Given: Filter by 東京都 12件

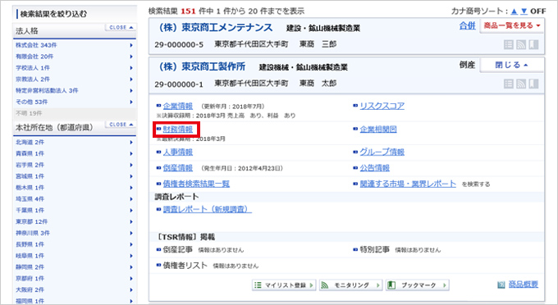Looking at the screenshot, I should pyautogui.click(x=75, y=222).
